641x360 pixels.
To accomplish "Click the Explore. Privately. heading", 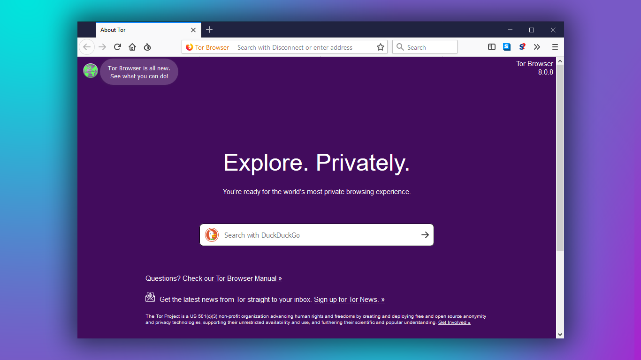I will [317, 163].
